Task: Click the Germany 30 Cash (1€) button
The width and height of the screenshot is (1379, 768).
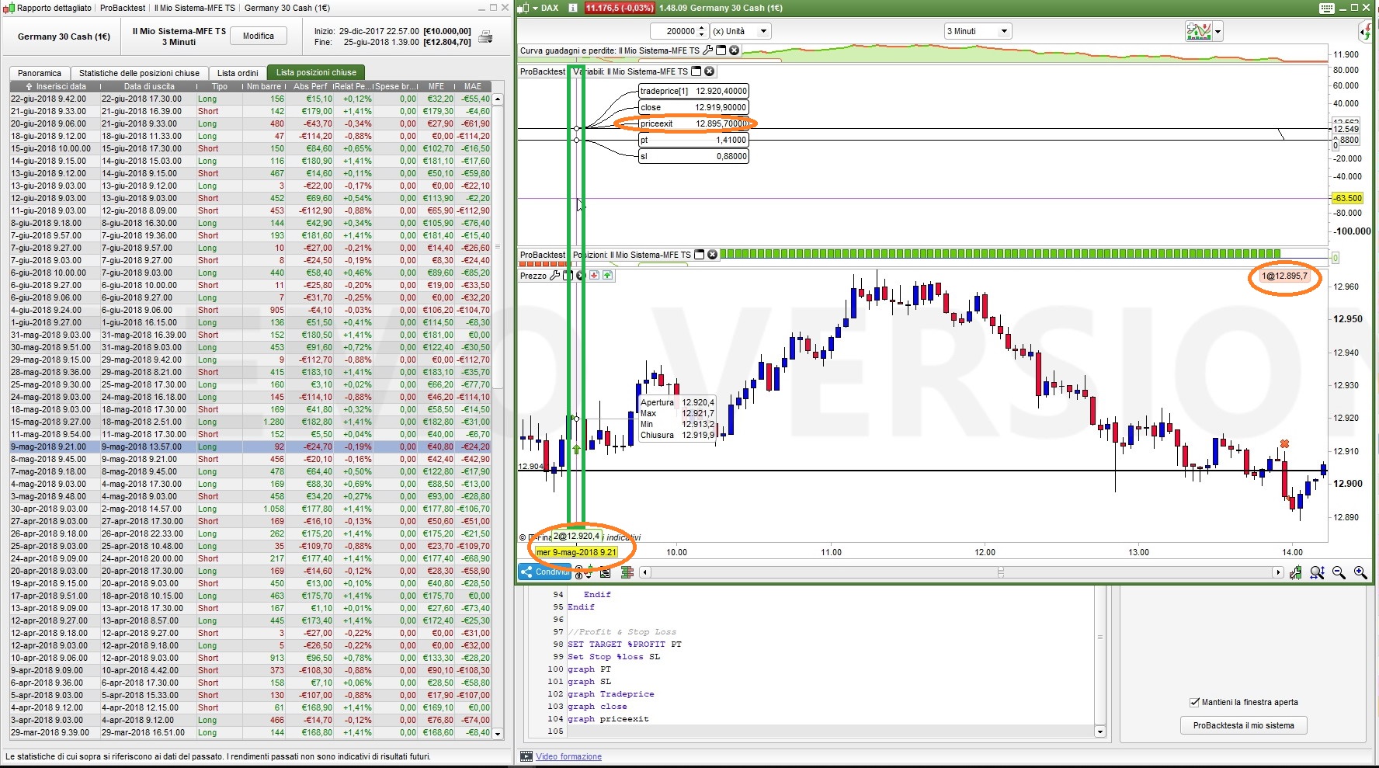Action: click(x=64, y=36)
